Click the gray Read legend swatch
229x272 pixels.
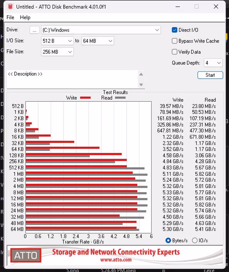(x=120, y=98)
